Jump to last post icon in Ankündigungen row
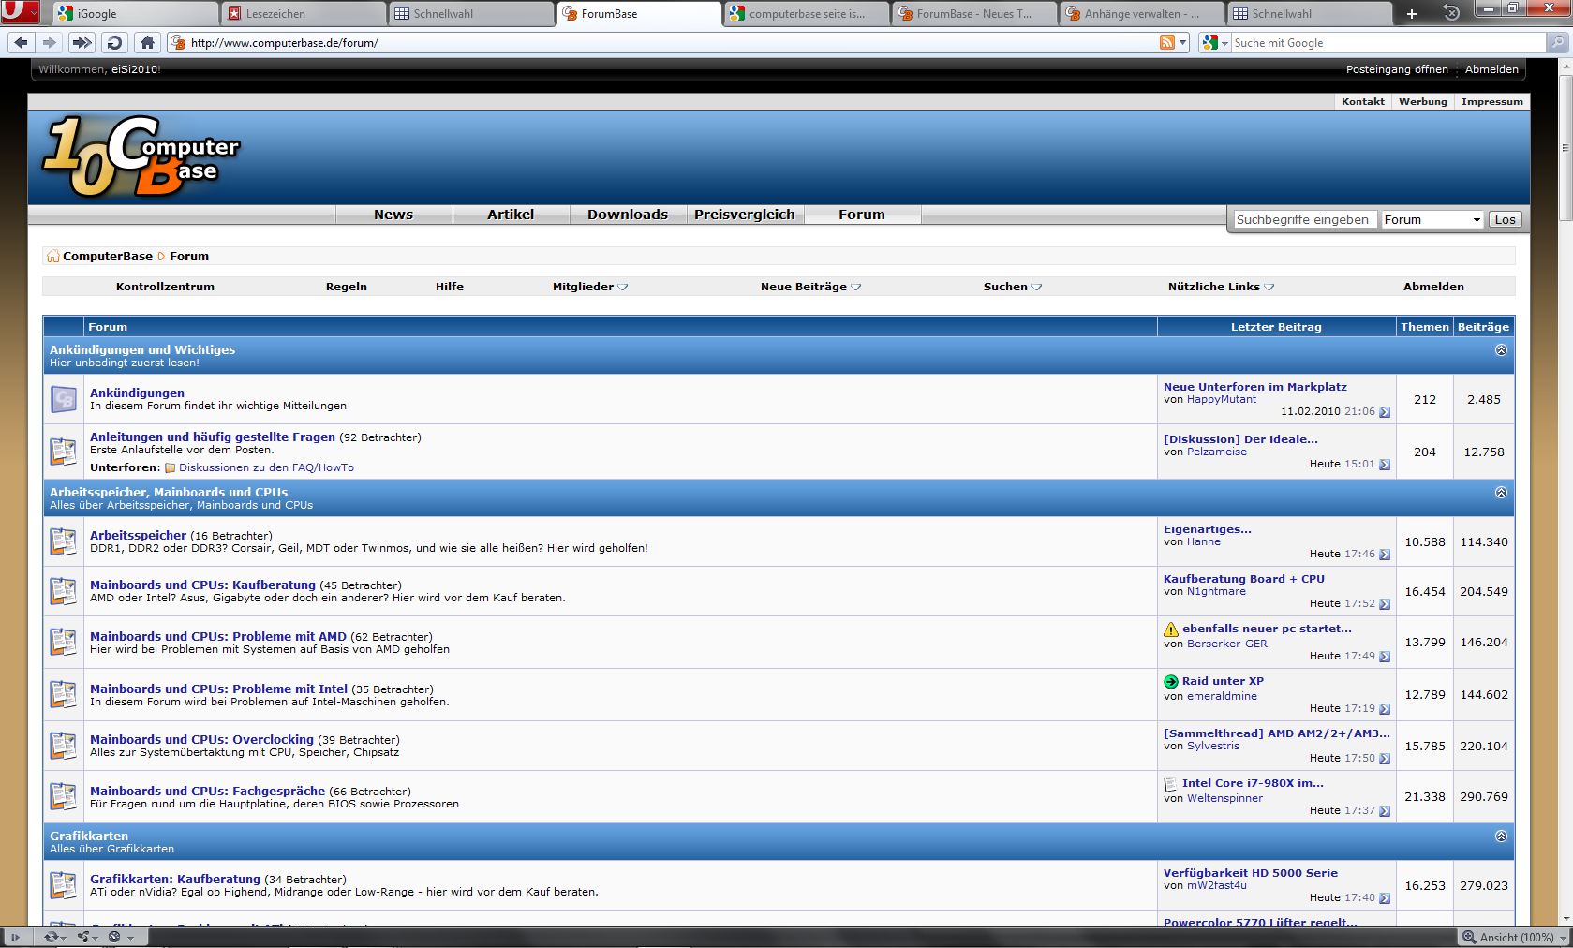 click(1385, 412)
